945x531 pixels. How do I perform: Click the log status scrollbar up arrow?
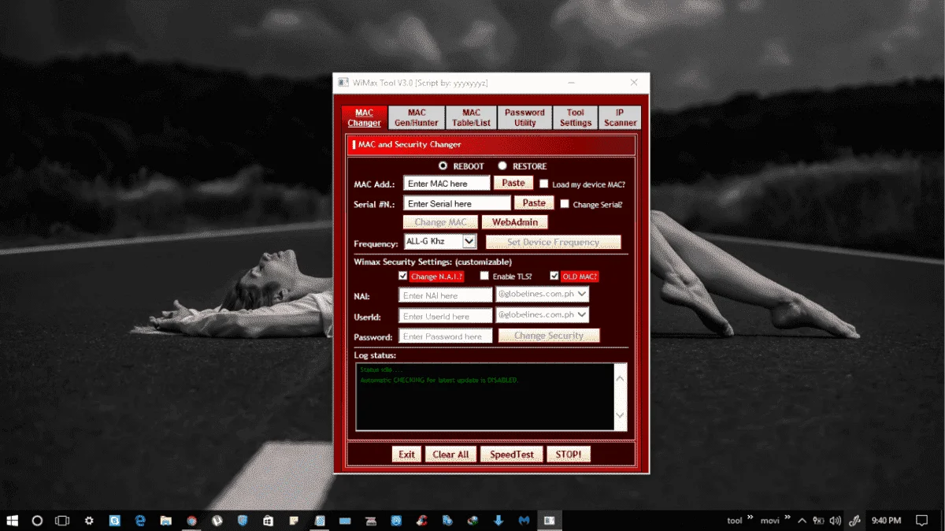click(x=620, y=378)
